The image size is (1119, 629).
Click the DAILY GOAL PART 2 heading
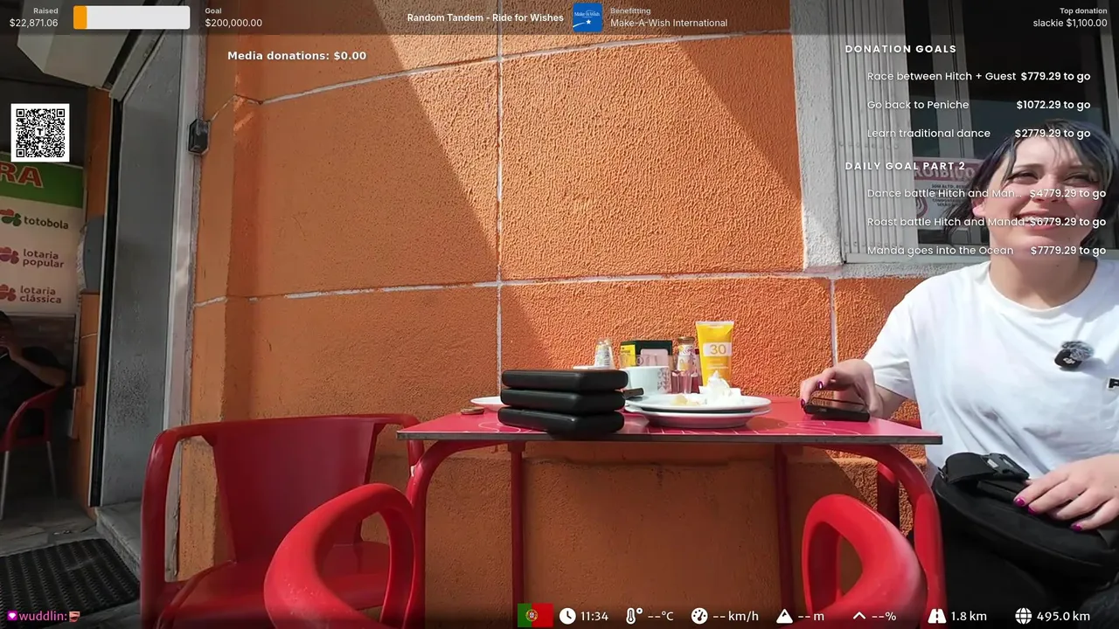tap(905, 166)
